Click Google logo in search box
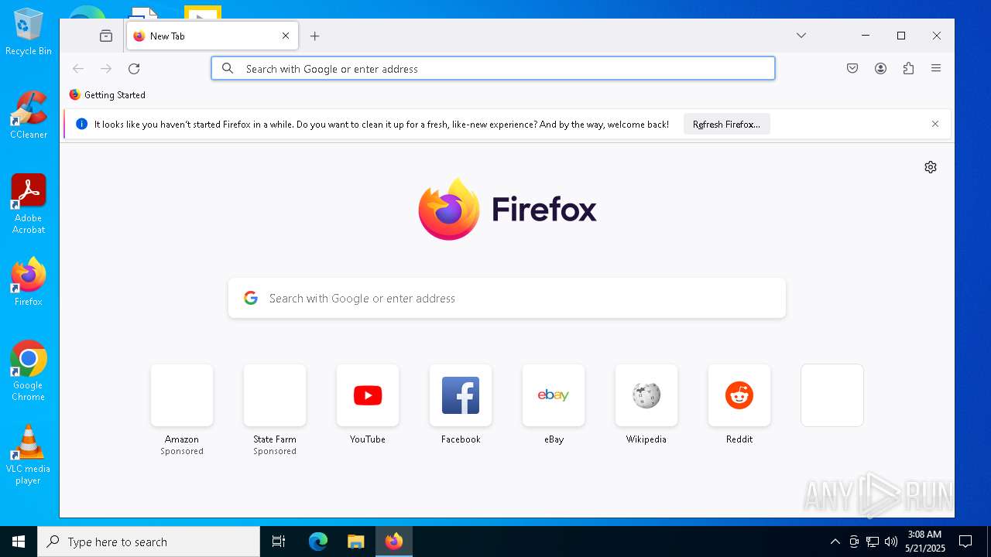Screen dimensions: 991x557 [x=251, y=298]
